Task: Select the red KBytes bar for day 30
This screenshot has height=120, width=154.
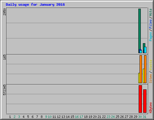Action: pos(140,99)
